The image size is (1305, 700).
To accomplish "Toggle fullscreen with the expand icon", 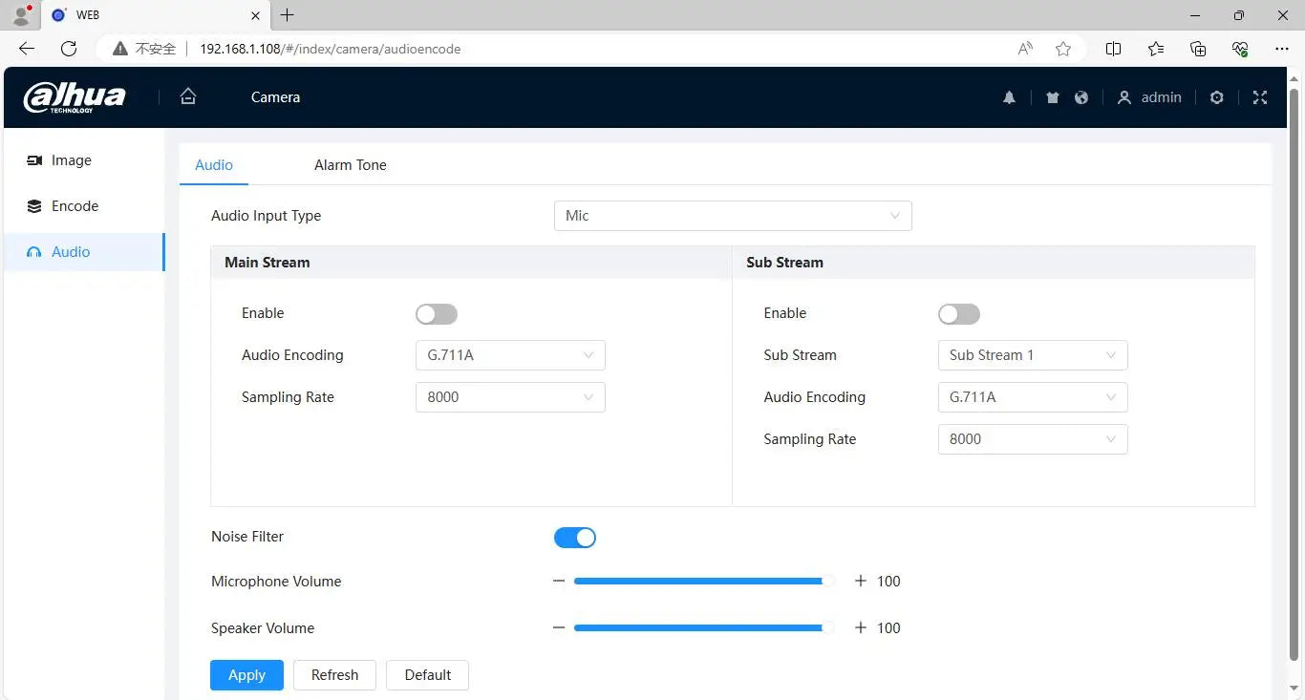I will 1260,97.
